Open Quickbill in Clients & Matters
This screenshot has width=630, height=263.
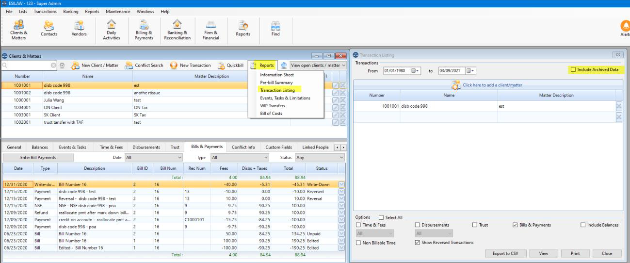(x=231, y=65)
